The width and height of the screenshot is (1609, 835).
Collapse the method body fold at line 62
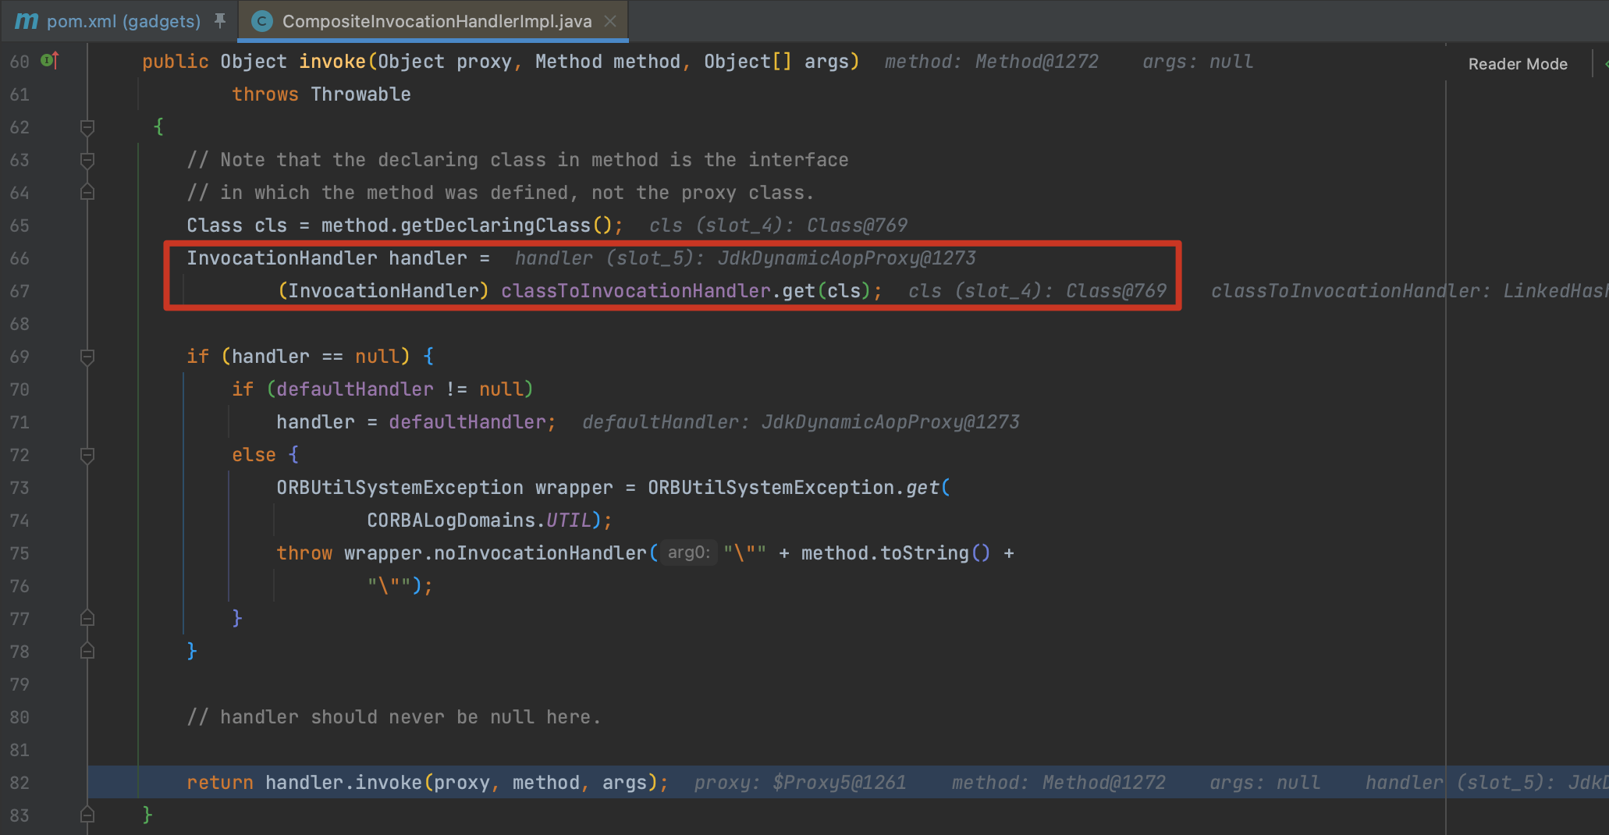[87, 127]
